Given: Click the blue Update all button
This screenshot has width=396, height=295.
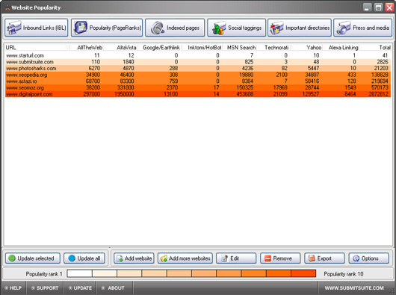Looking at the screenshot, I should [84, 258].
